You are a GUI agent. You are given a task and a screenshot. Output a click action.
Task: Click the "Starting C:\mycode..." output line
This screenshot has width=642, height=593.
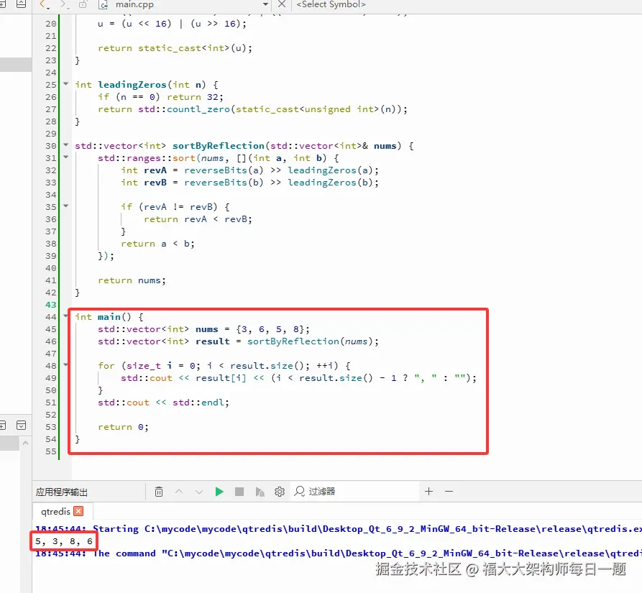[339, 529]
